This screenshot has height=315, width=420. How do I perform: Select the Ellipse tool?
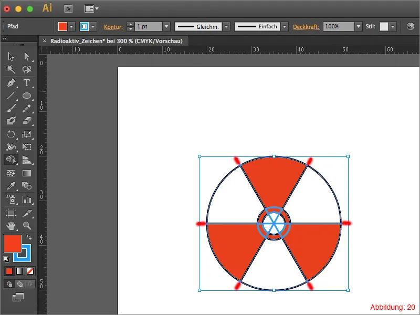[x=27, y=96]
